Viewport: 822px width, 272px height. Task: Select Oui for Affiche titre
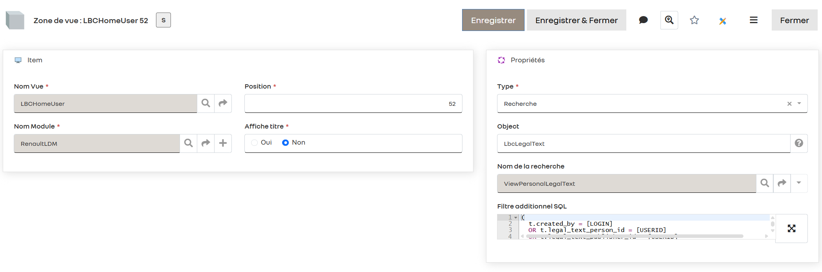tap(255, 143)
